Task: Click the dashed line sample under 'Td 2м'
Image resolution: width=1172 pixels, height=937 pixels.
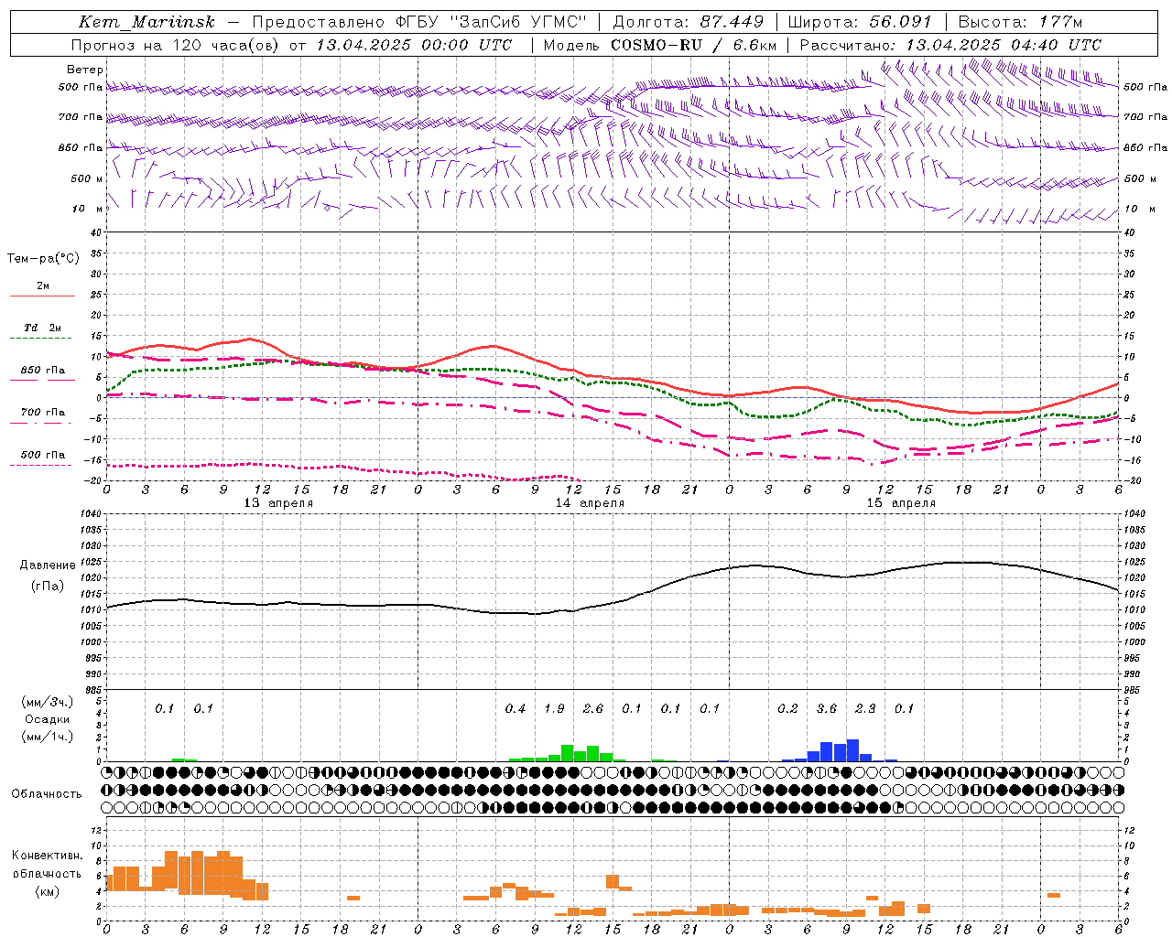Action: (41, 338)
